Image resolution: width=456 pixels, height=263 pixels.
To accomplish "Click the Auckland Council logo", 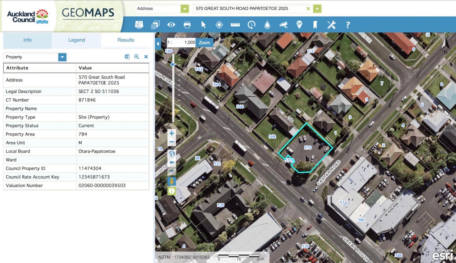I will 28,16.
